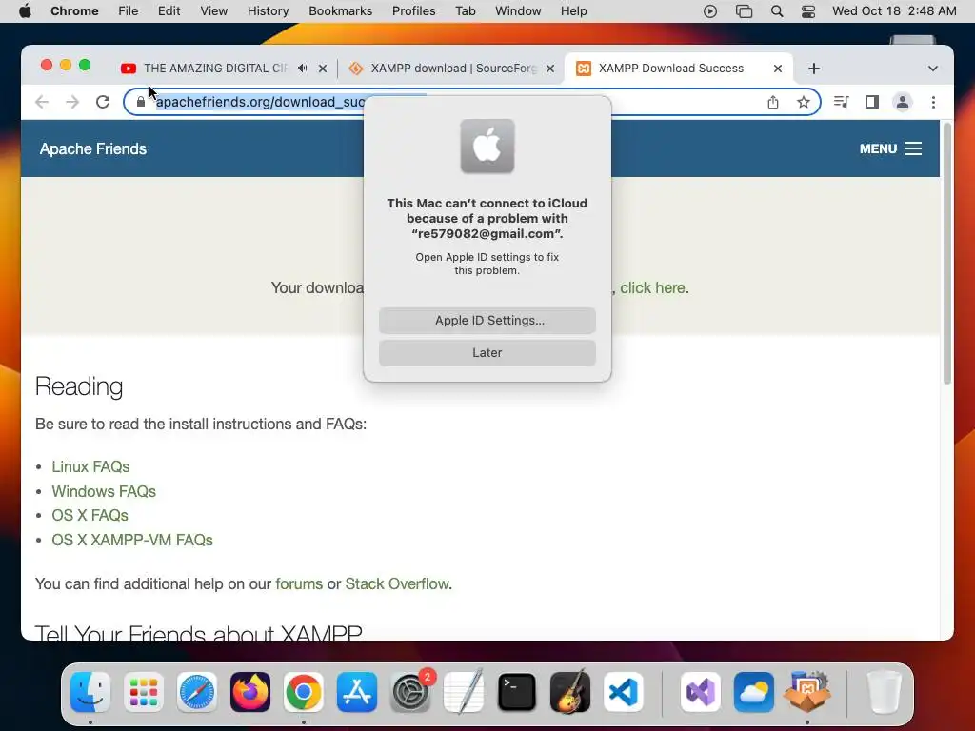975x731 pixels.
Task: Expand the tab search dropdown arrow
Action: 933,69
